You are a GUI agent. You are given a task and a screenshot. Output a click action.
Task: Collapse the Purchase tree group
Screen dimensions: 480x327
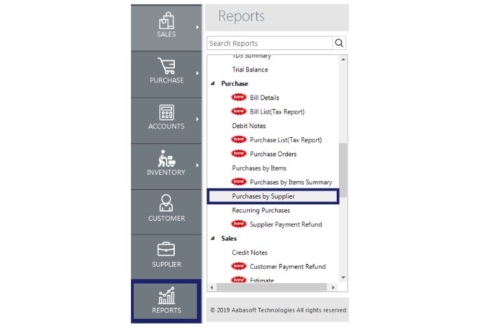coord(212,84)
